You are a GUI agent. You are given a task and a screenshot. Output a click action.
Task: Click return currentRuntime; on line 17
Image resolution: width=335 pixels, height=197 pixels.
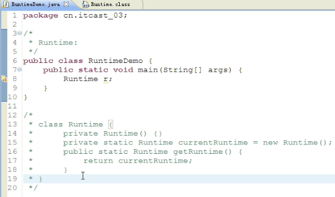click(138, 161)
